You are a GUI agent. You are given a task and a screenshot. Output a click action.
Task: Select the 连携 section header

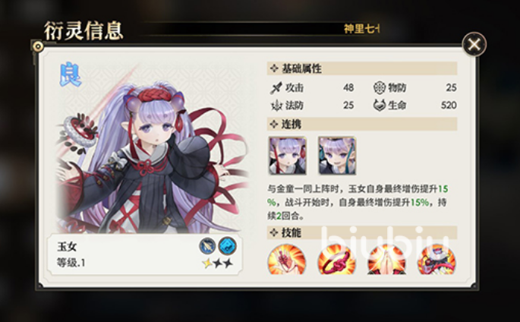(x=362, y=124)
